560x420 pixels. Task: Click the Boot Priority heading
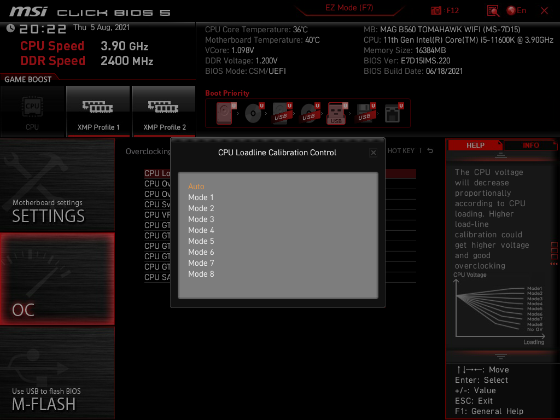click(x=227, y=93)
